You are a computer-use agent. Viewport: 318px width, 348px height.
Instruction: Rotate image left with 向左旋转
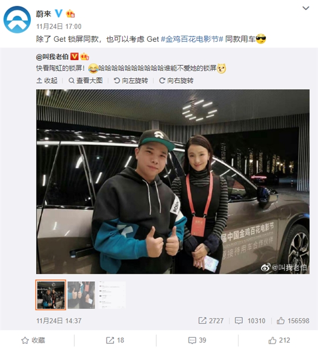point(131,81)
